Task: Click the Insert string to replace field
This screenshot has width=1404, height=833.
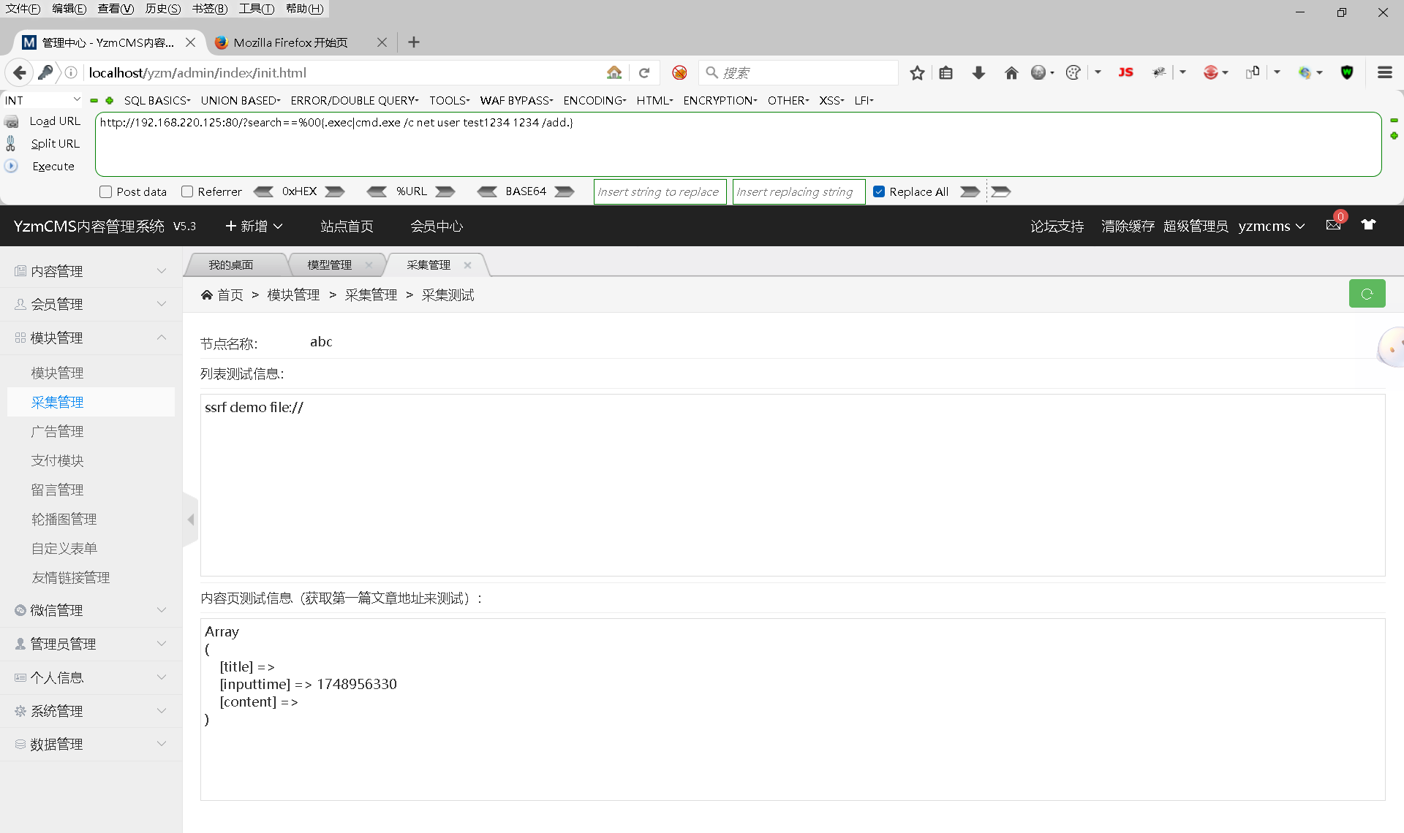Action: pyautogui.click(x=659, y=191)
